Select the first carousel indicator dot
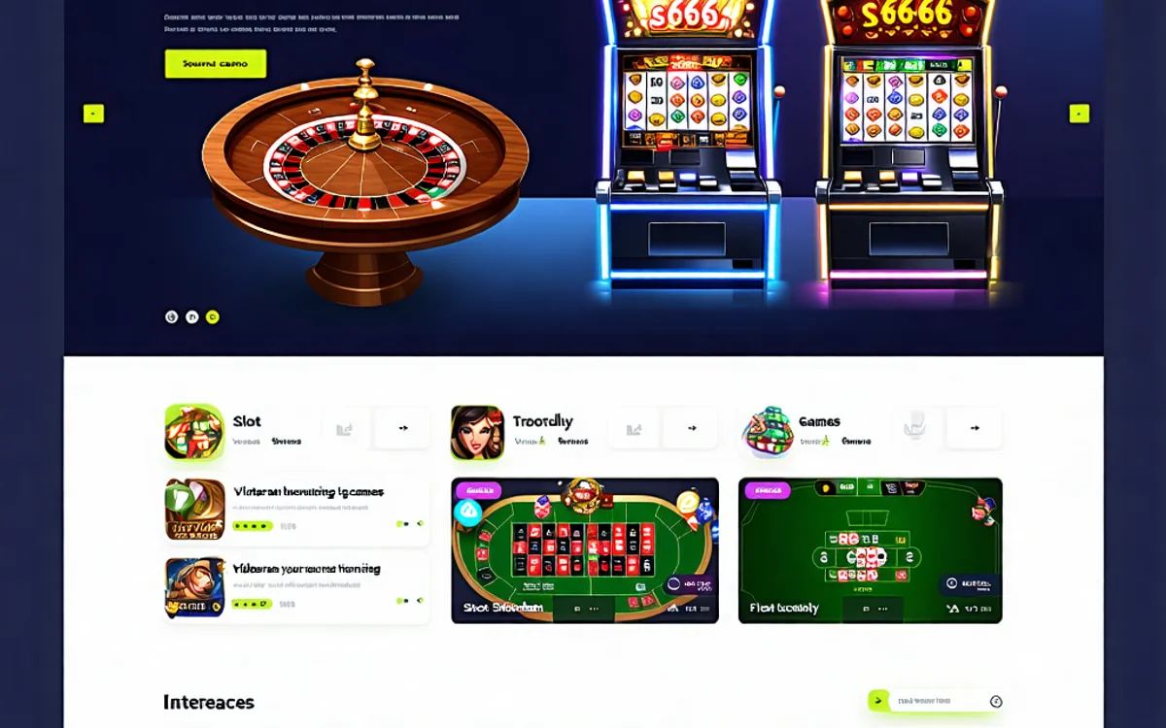Viewport: 1166px width, 728px height. pyautogui.click(x=172, y=316)
